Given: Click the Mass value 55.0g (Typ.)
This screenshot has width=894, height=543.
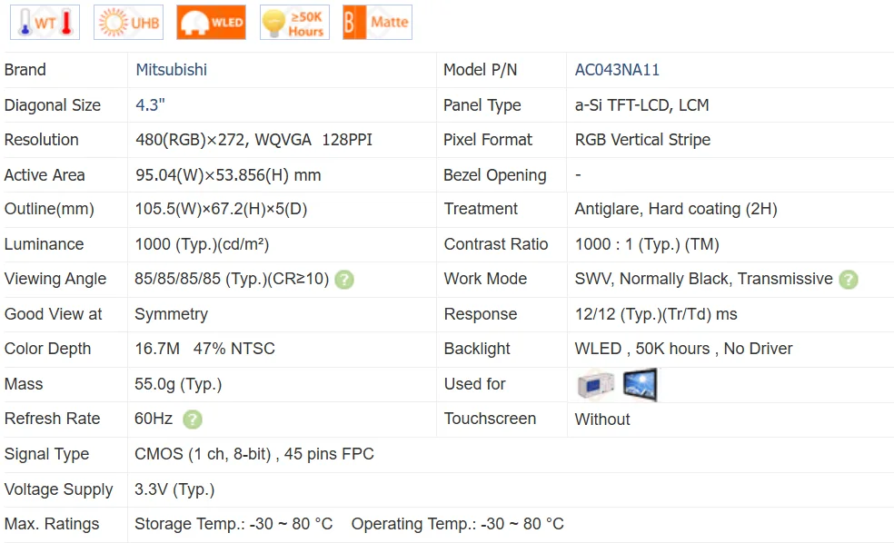Looking at the screenshot, I should (x=178, y=384).
